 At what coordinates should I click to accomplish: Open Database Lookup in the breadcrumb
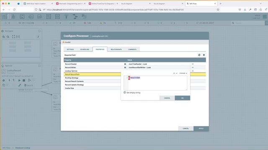(23, 148)
